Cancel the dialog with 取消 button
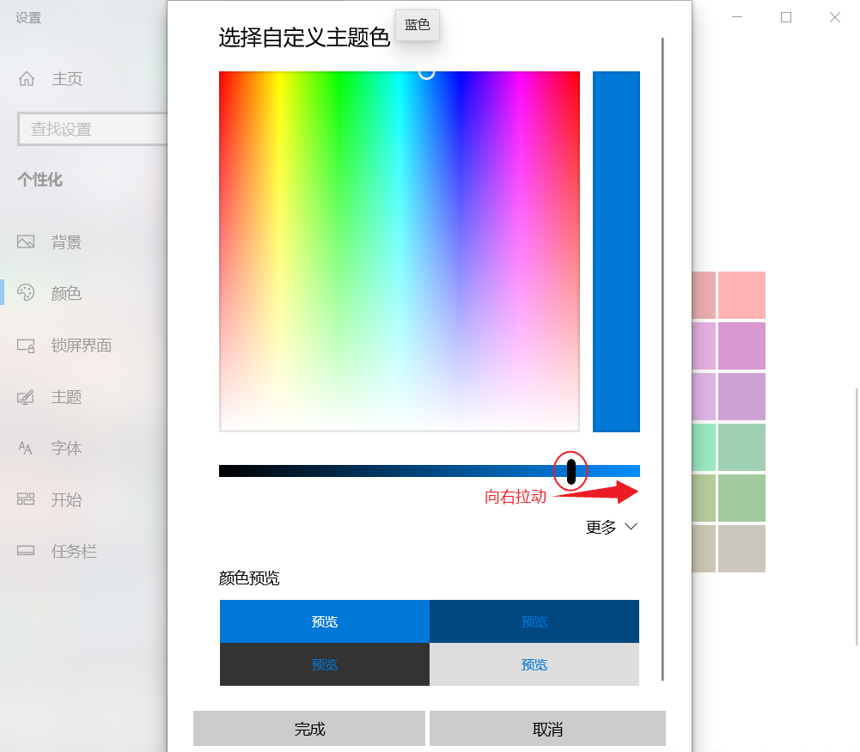This screenshot has height=752, width=860. click(x=548, y=728)
